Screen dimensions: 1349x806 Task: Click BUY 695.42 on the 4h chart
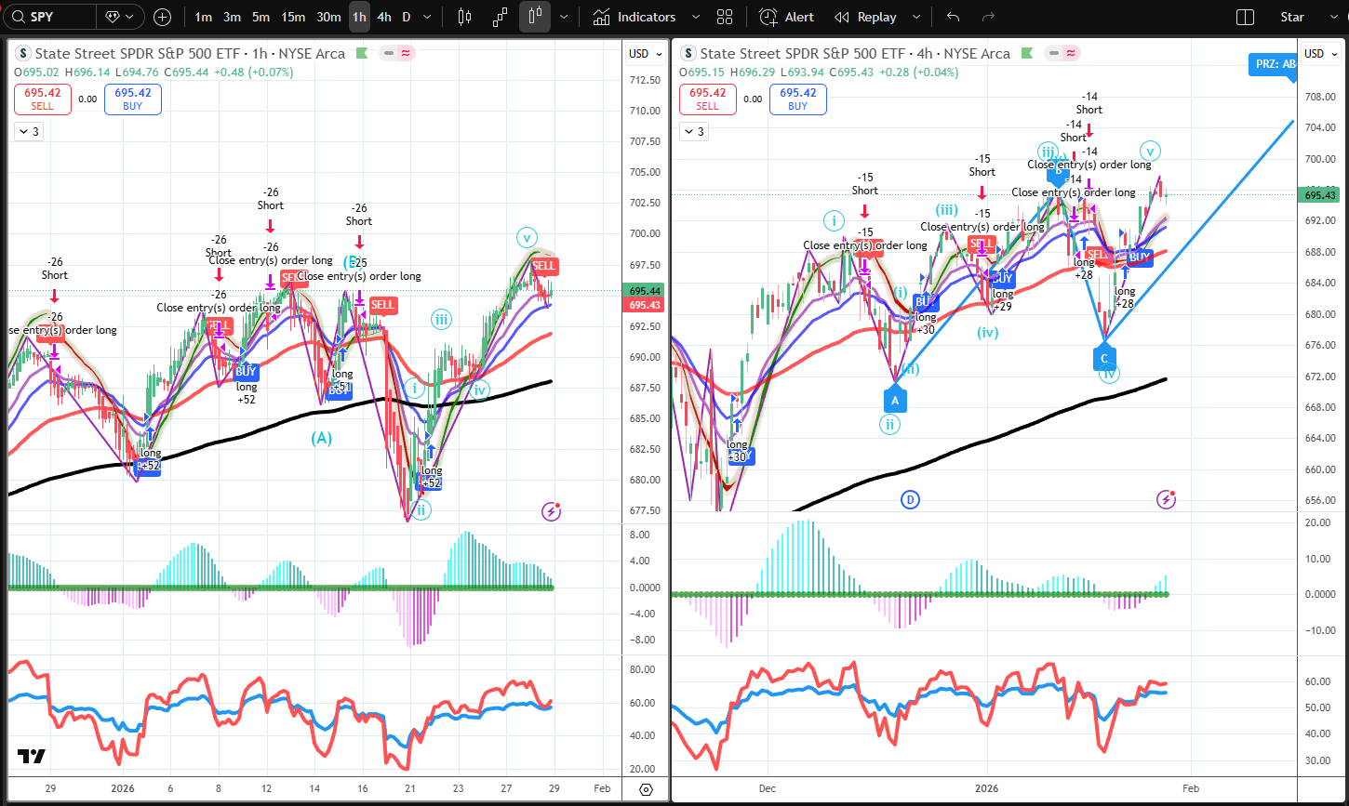(797, 99)
